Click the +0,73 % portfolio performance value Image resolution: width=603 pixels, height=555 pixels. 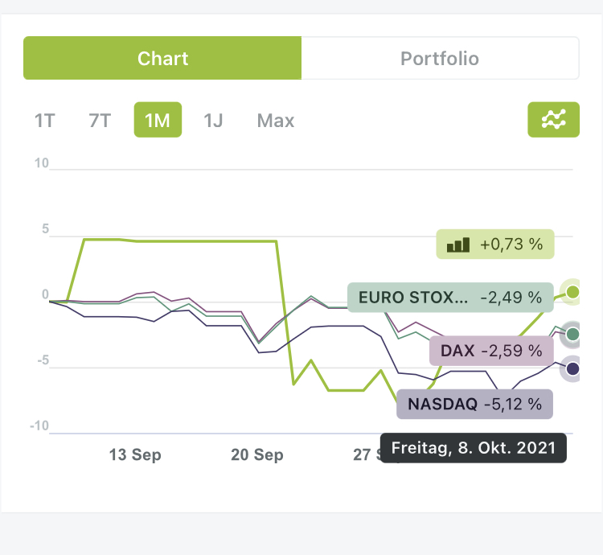511,244
